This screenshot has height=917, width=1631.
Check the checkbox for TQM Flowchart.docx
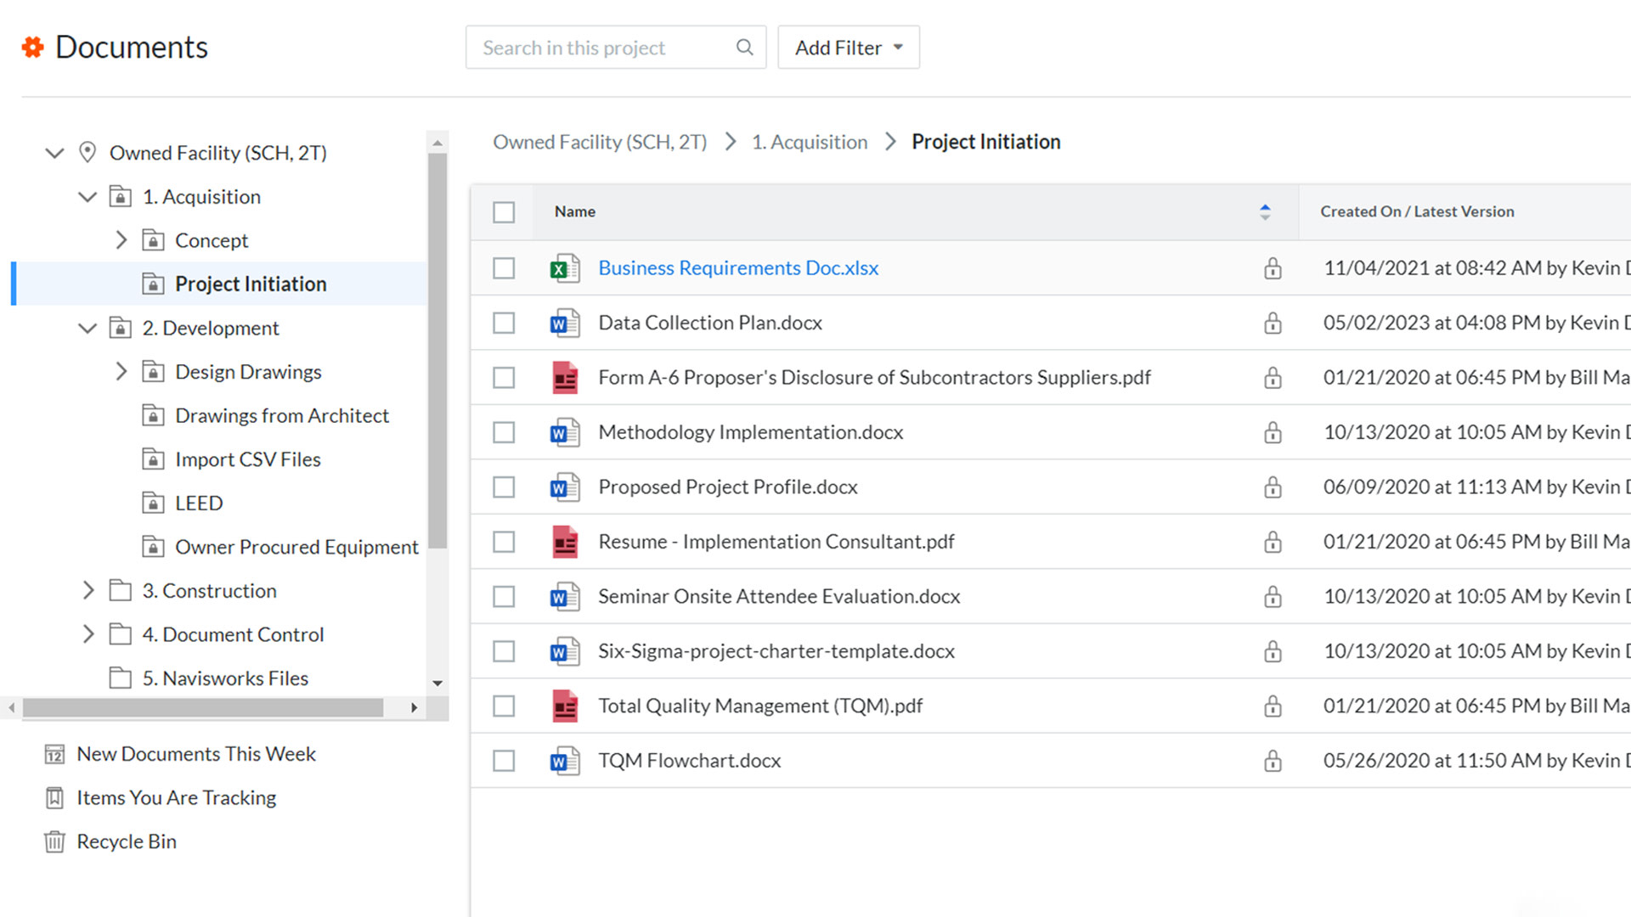coord(503,760)
